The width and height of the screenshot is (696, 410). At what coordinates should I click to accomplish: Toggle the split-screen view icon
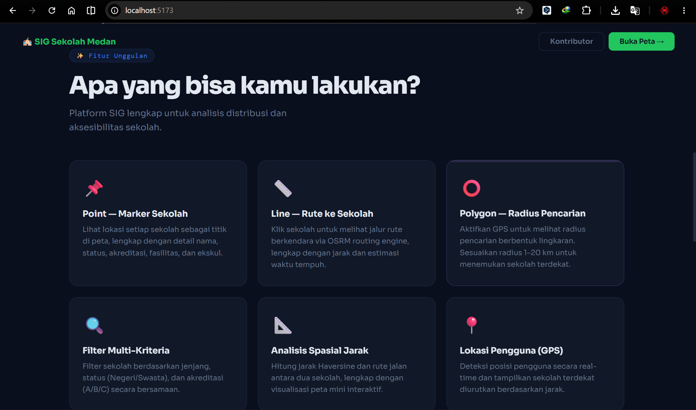(x=91, y=10)
